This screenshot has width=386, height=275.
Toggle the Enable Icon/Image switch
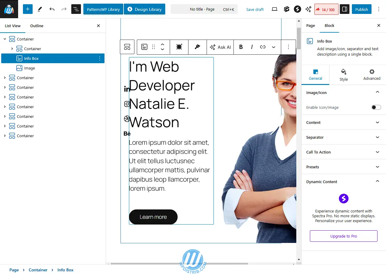376,107
